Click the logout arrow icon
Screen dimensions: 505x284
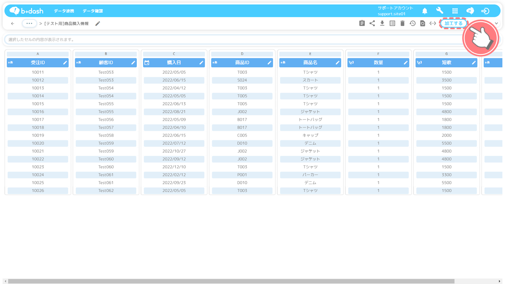point(485,11)
